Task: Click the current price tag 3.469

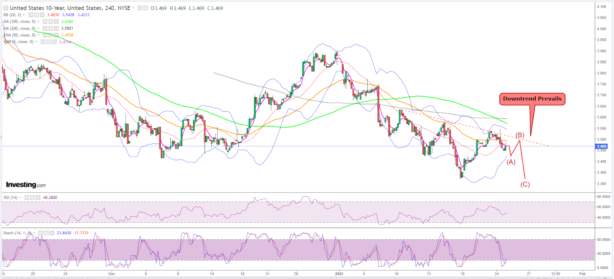Action: click(602, 146)
